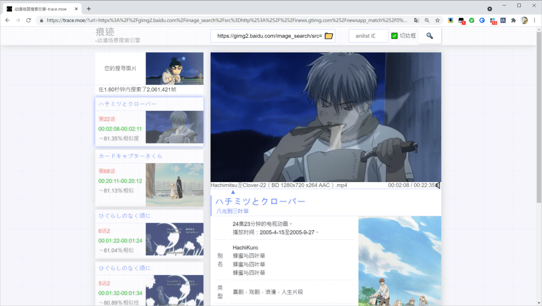Toggle the 切边框 checkbox
This screenshot has width=542, height=306.
click(x=394, y=36)
